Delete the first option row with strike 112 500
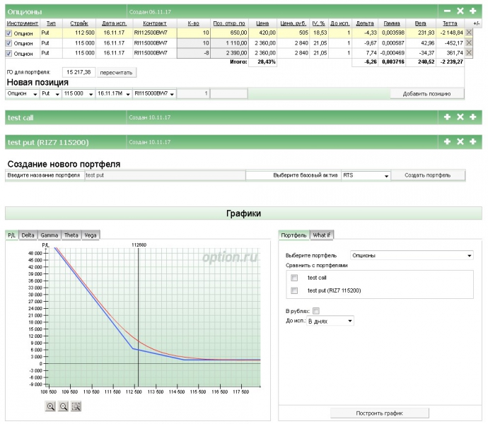This screenshot has width=488, height=424. point(469,33)
